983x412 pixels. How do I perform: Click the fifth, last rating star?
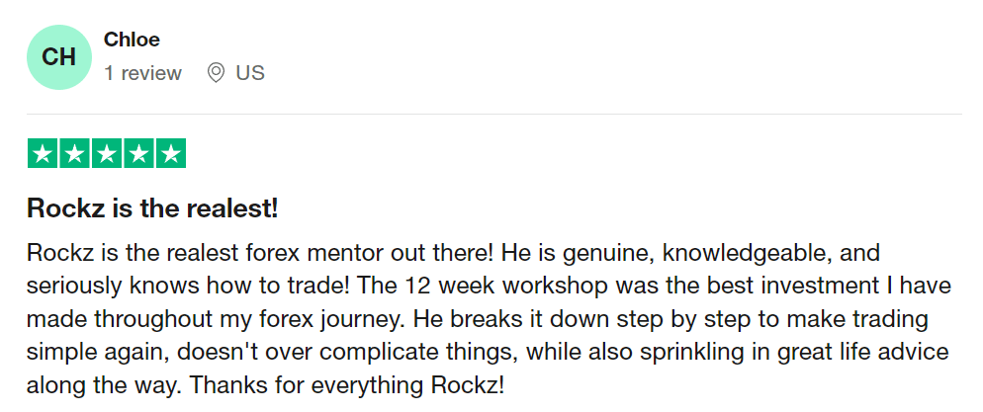tap(171, 154)
